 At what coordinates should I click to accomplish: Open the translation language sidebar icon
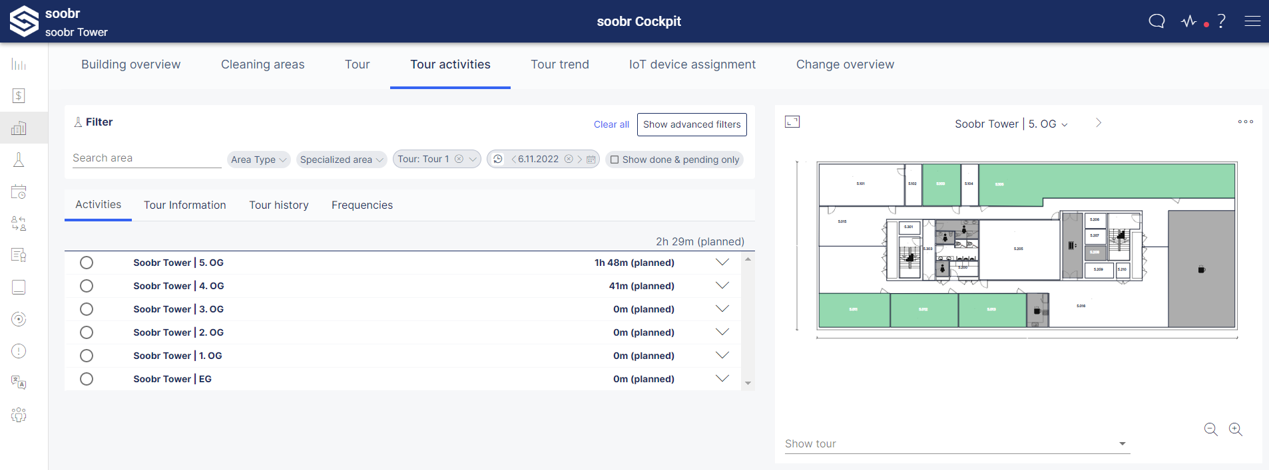click(x=19, y=383)
